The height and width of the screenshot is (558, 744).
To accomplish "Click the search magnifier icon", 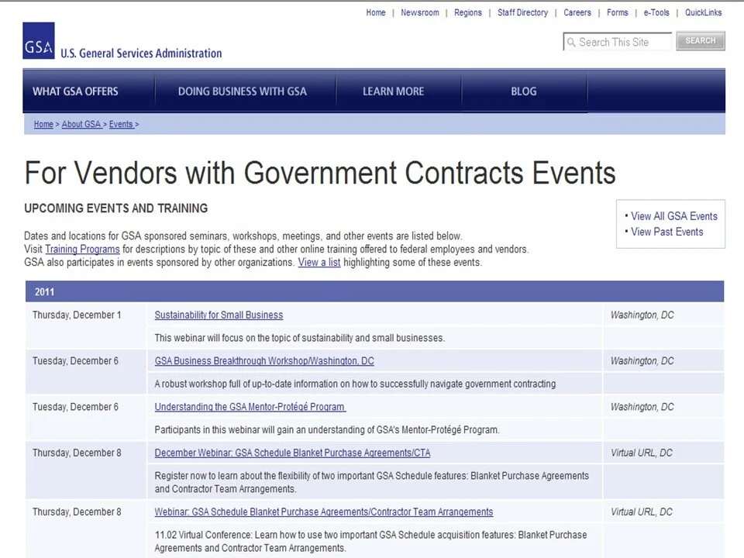I will click(571, 42).
